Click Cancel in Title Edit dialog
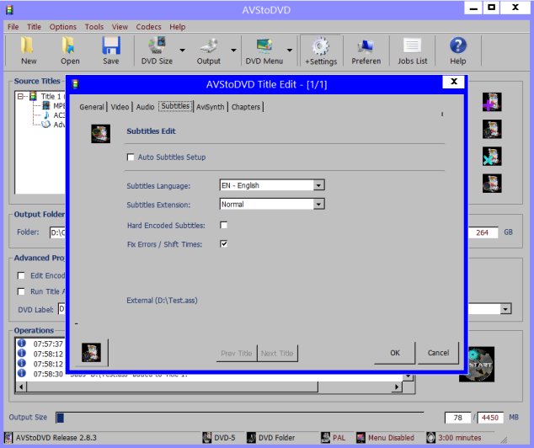Image resolution: width=534 pixels, height=448 pixels. (x=438, y=353)
